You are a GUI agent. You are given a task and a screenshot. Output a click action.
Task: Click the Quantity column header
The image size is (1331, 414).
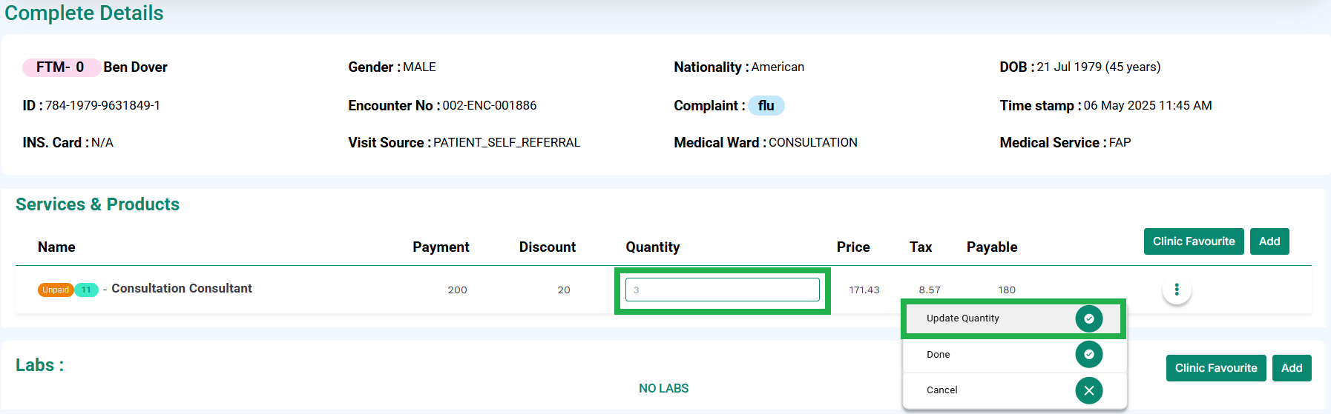[x=653, y=247]
